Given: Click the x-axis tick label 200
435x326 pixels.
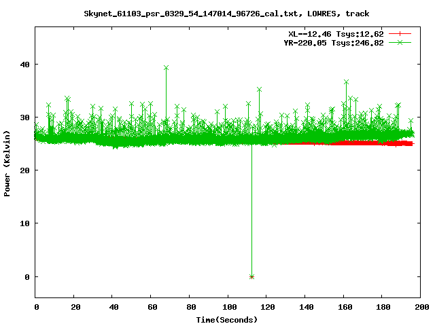Looking at the screenshot, I should point(420,307).
